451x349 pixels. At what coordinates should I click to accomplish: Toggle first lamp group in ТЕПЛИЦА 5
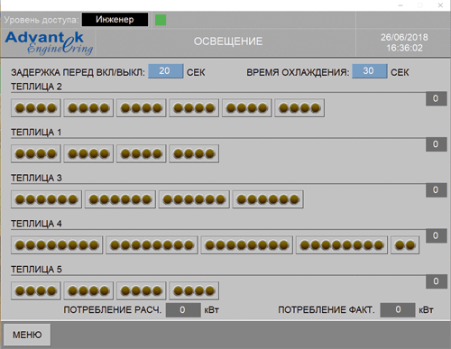[36, 290]
